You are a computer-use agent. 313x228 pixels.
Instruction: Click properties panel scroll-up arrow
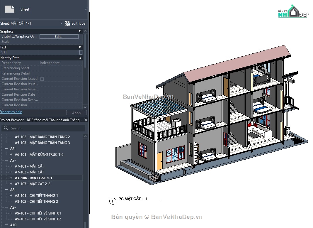coord(85,31)
